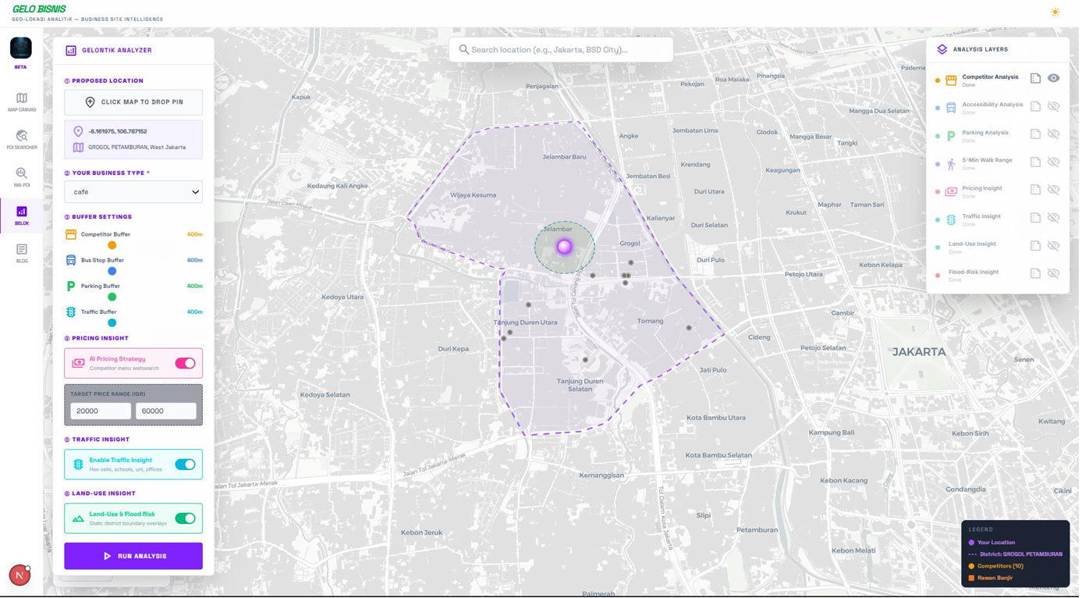Adjust the orange Competitor Buffer slider
Screen dimensions: 1082x598
112,246
